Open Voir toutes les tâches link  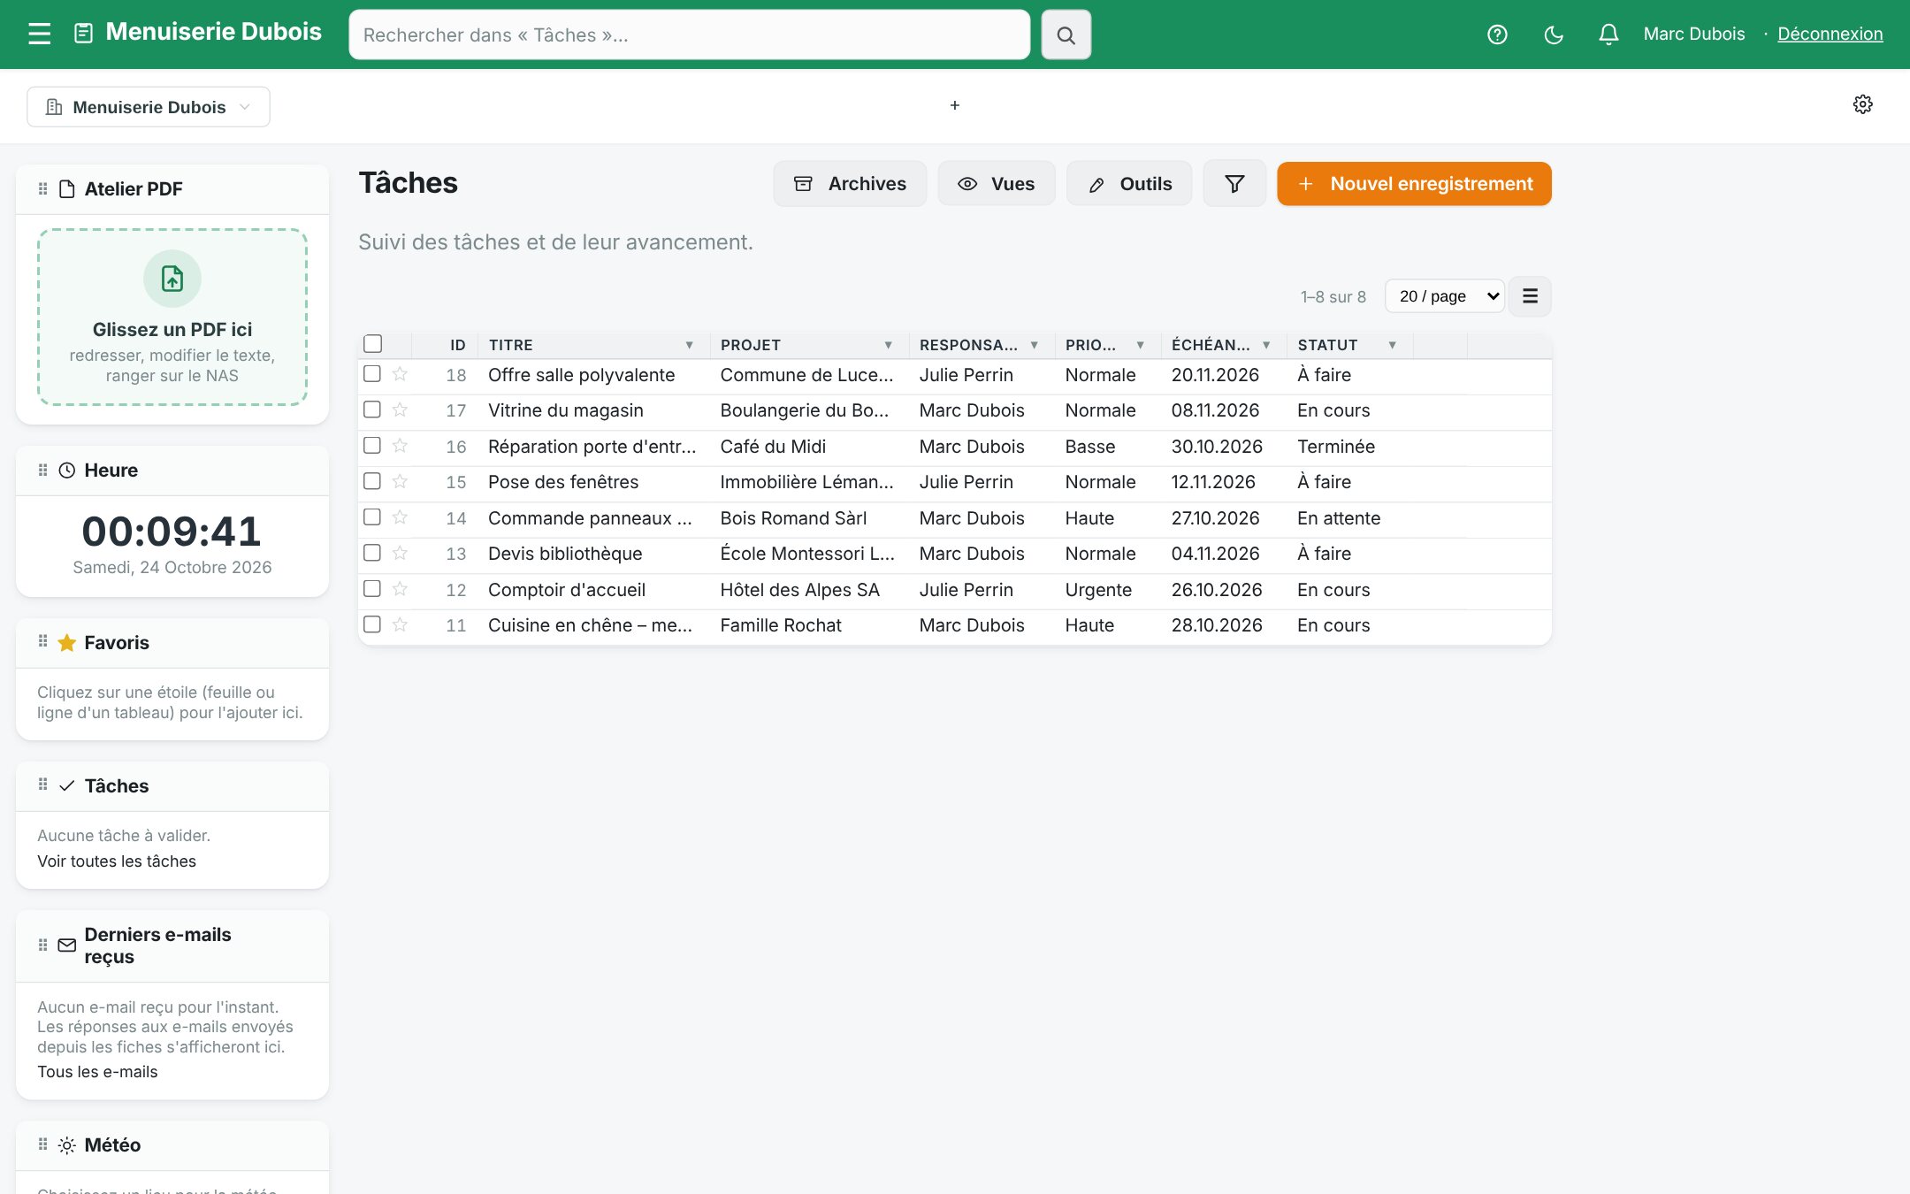(117, 861)
